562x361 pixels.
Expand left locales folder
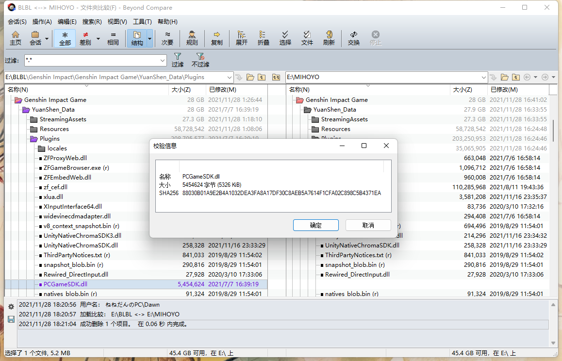[42, 148]
